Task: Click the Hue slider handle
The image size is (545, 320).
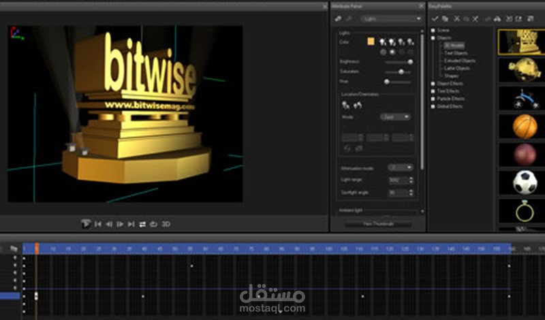Action: click(x=386, y=82)
